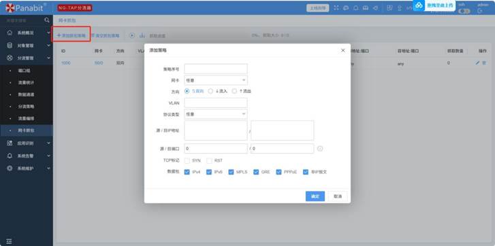Collapse sidebar using bottom-left hamburger icon
Image resolution: width=495 pixels, height=246 pixels.
(x=9, y=241)
